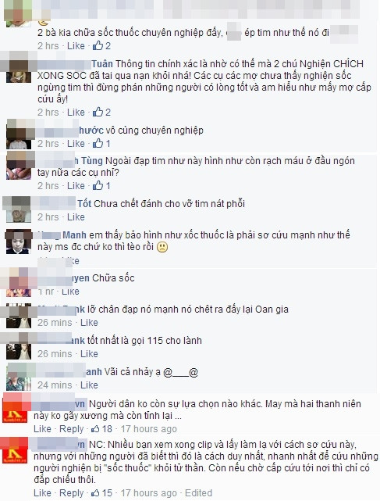The image size is (380, 501).
Task: Click thumbs-up icon under 'vô cùng chuyên nghiệp'
Action: click(98, 143)
